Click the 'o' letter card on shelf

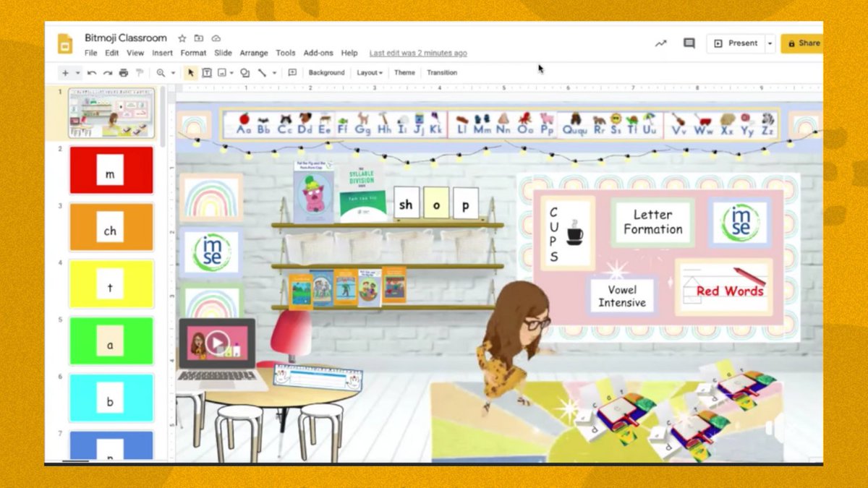point(436,203)
